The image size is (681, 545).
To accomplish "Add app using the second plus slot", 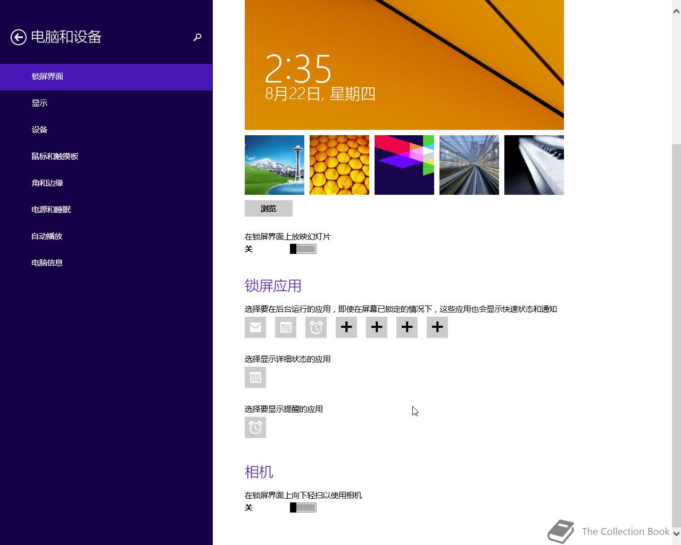I will pos(377,327).
